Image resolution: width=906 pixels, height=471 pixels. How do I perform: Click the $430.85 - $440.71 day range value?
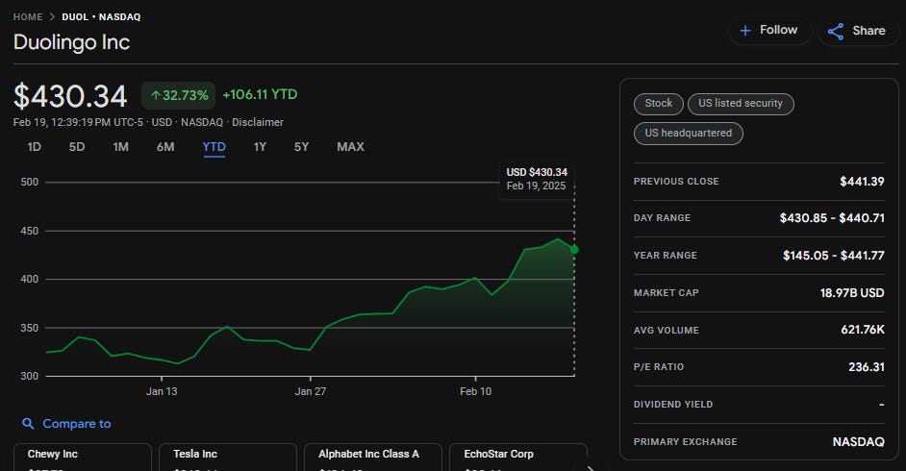point(832,217)
